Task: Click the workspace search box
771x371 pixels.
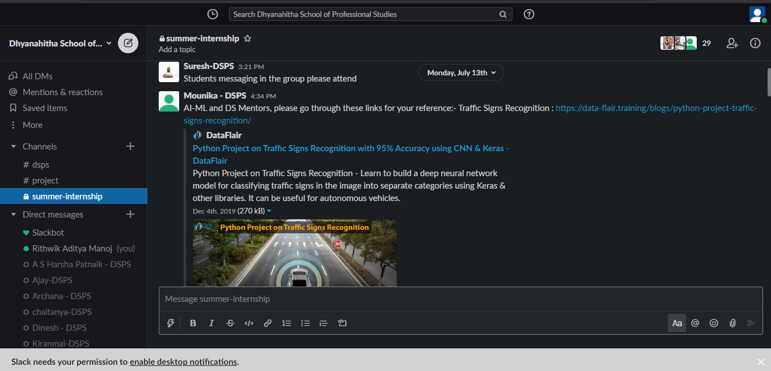Action: click(x=370, y=14)
